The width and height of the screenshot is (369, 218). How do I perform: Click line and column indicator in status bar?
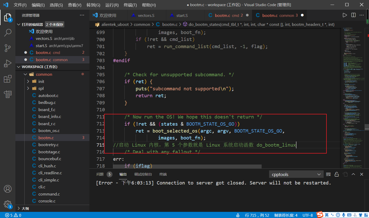pyautogui.click(x=257, y=215)
